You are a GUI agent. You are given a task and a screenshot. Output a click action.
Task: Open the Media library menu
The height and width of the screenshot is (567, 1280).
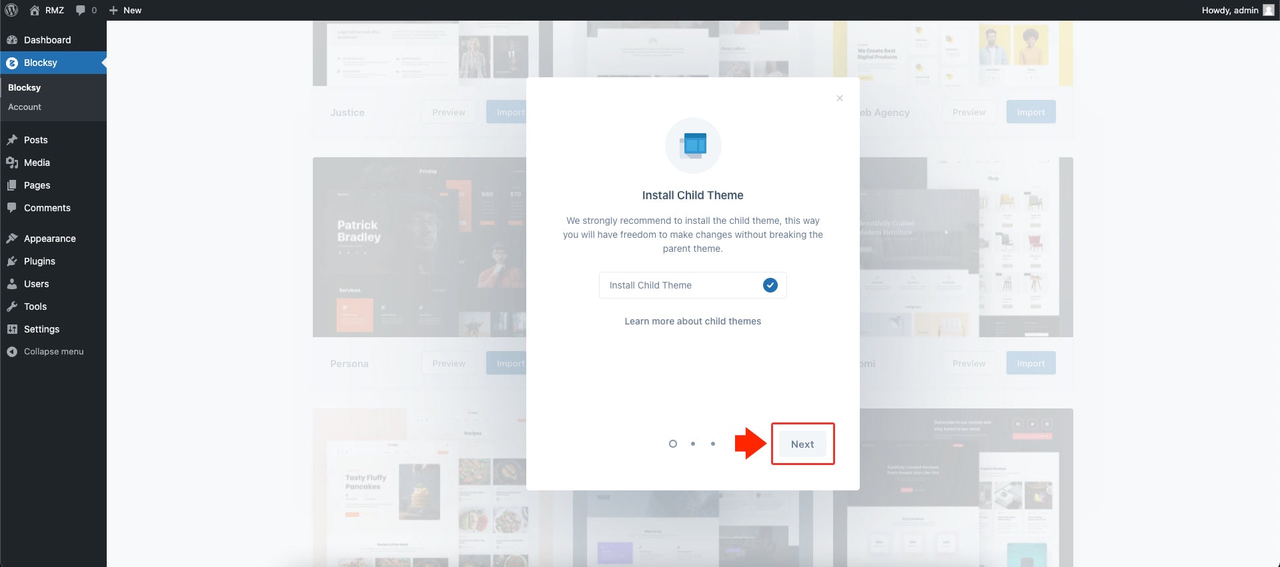coord(53,163)
